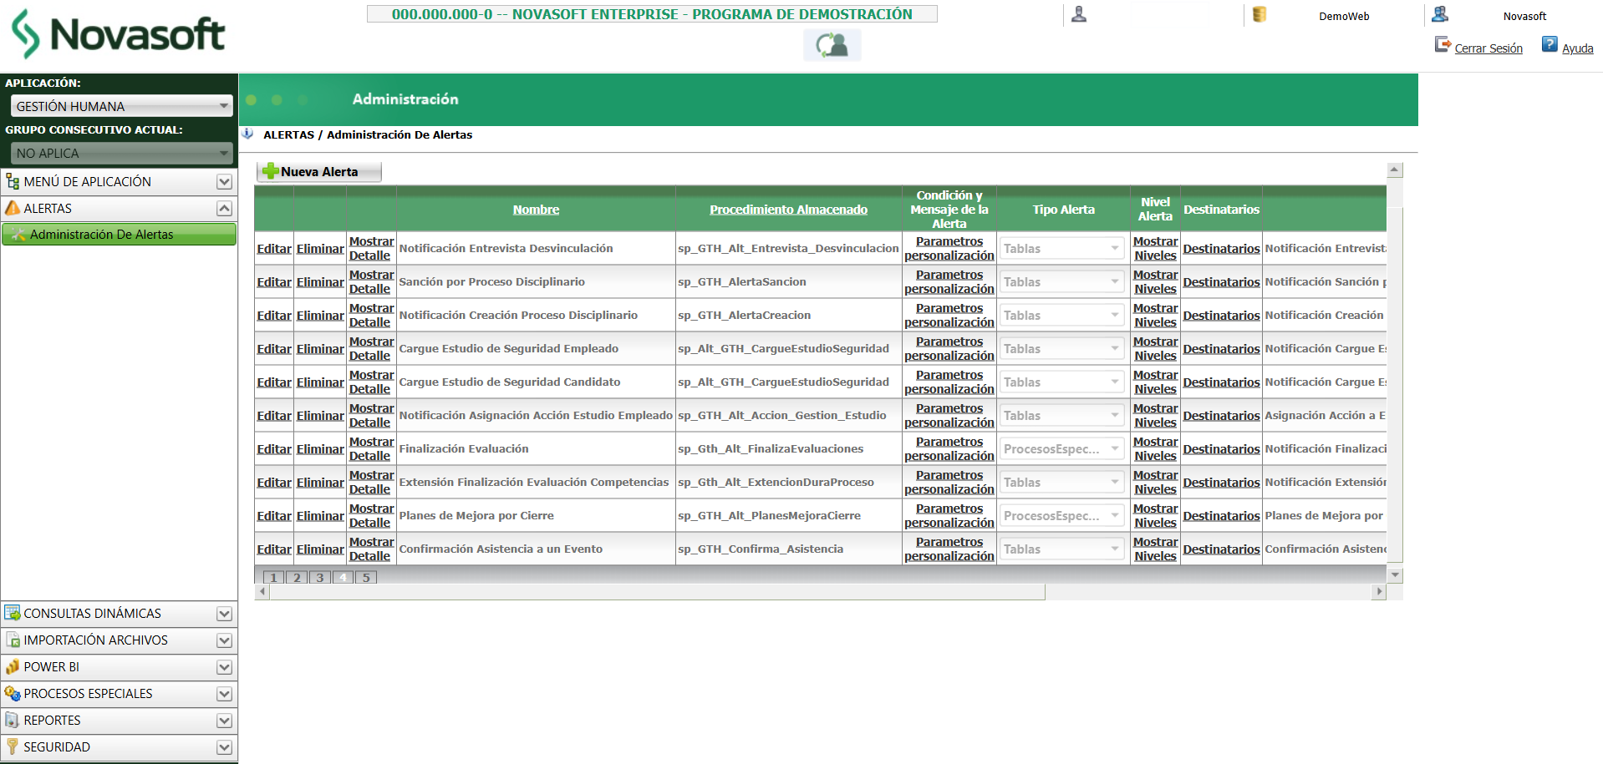
Task: Expand the Power BI section
Action: (224, 667)
